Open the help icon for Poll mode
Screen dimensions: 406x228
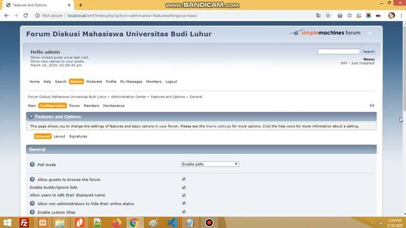tap(32, 165)
